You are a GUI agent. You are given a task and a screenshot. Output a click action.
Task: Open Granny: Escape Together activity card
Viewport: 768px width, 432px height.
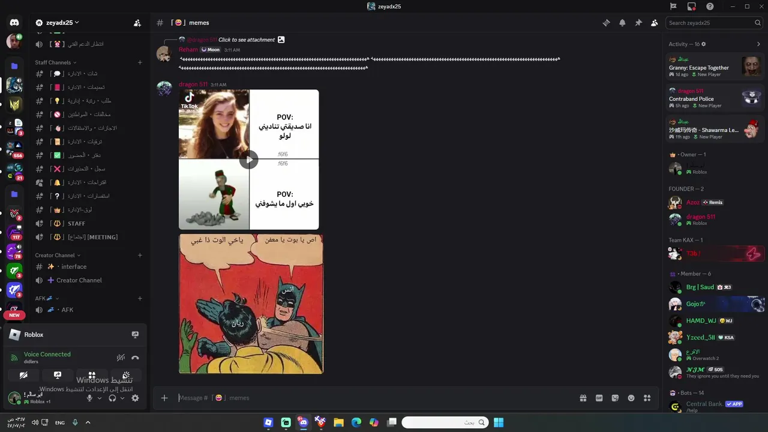point(715,67)
